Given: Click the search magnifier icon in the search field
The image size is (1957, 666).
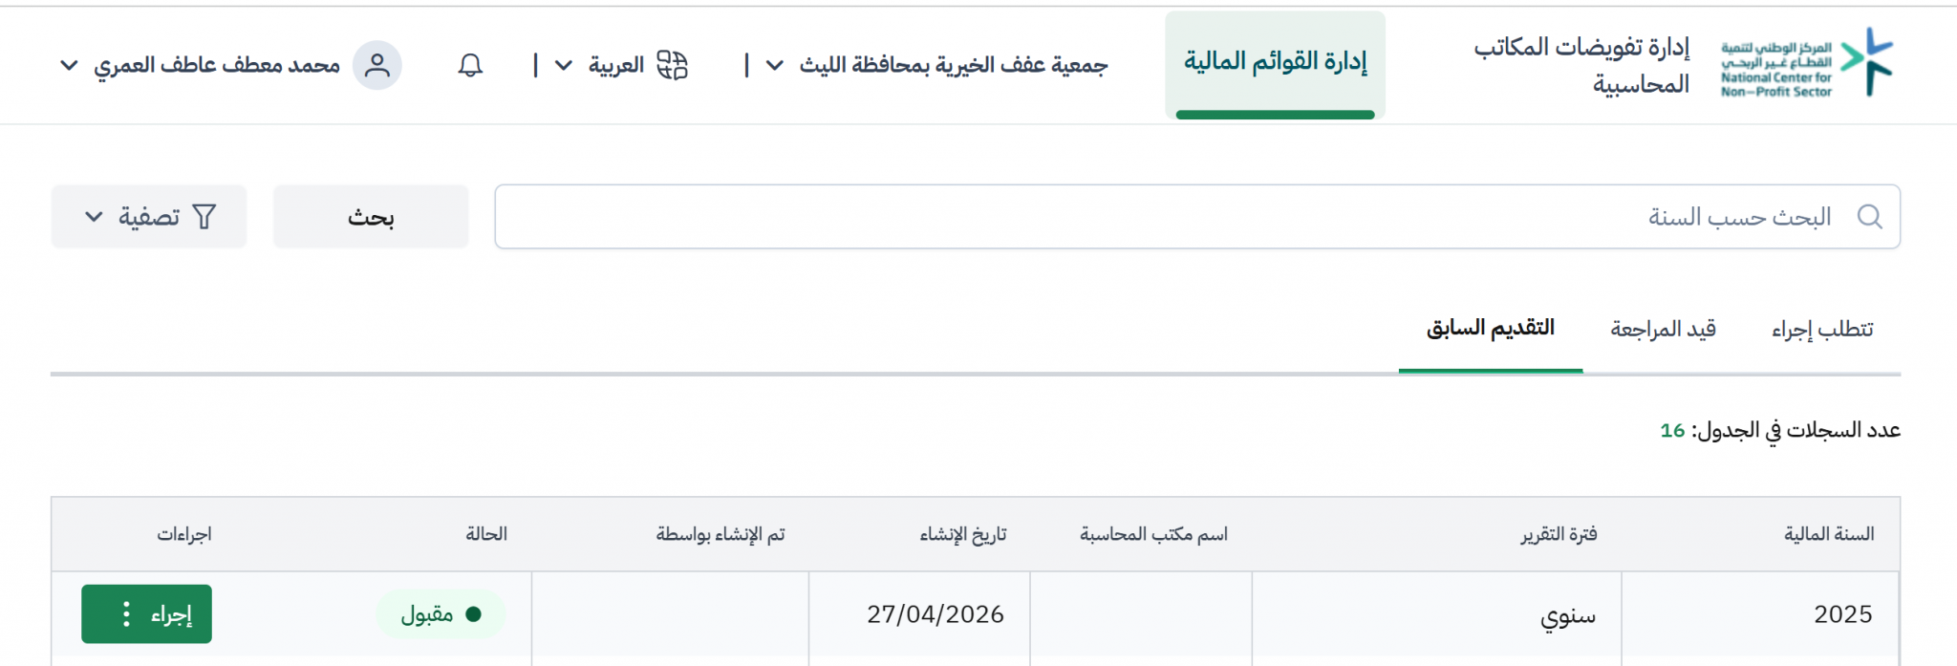Looking at the screenshot, I should pos(1870,217).
